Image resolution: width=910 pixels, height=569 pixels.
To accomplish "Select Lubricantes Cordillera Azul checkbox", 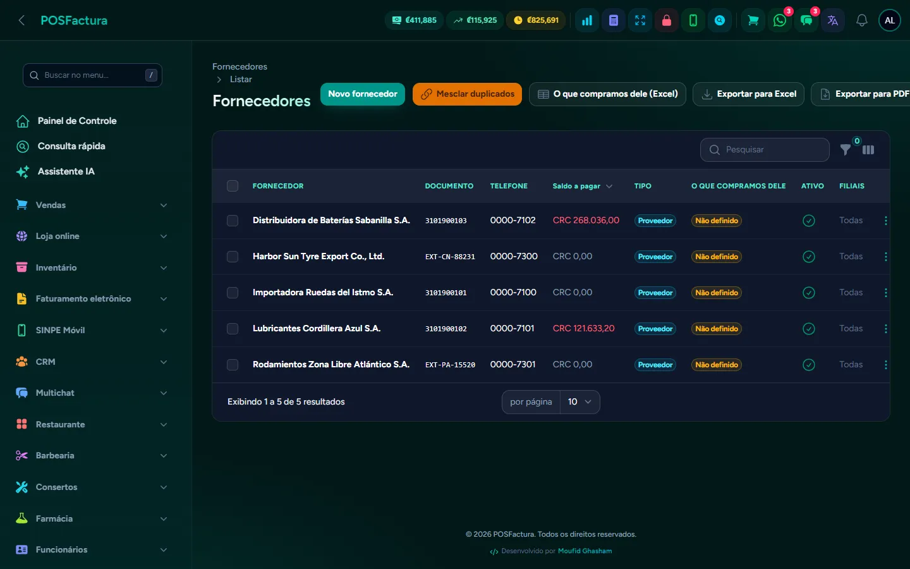I will coord(233,329).
